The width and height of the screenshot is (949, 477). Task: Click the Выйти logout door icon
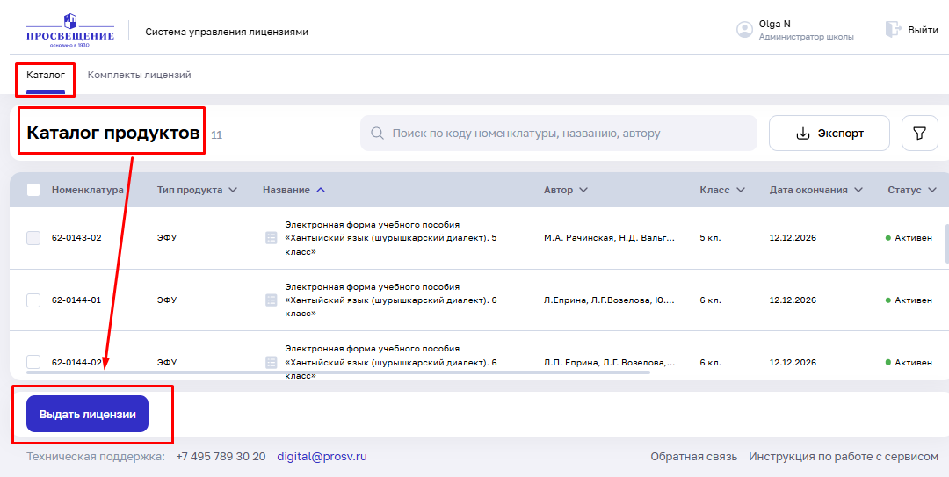[894, 30]
